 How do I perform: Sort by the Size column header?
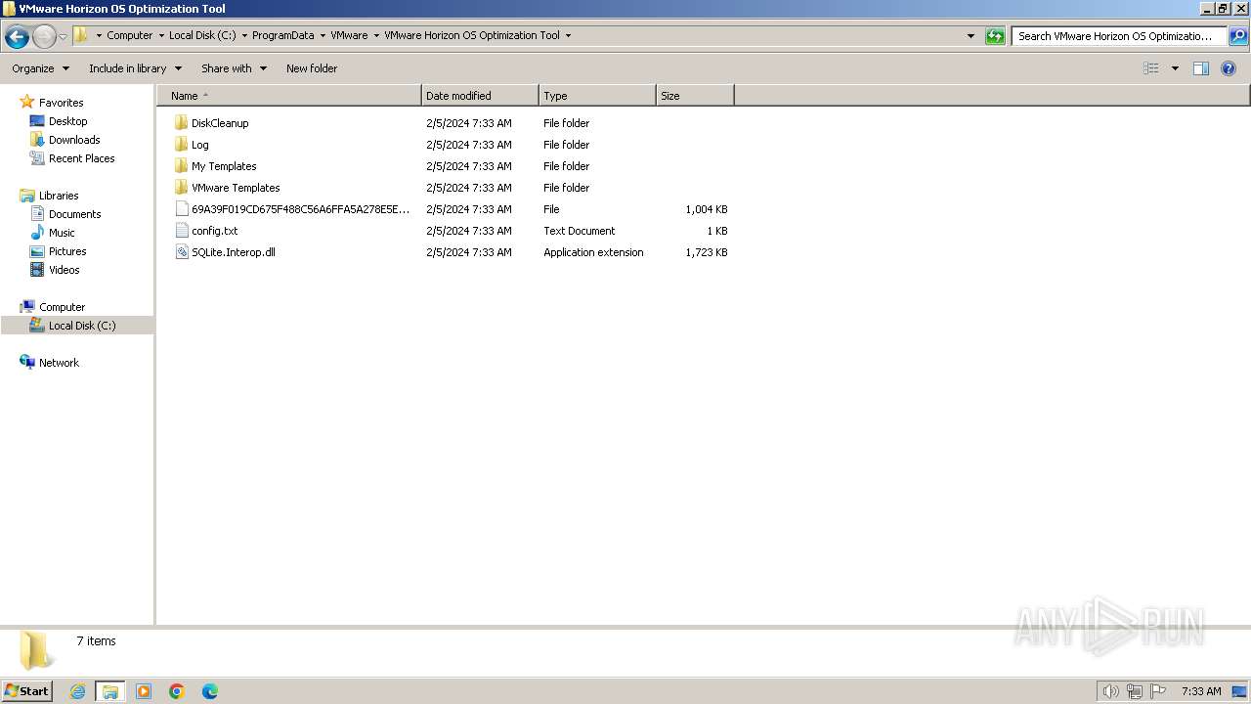coord(695,96)
